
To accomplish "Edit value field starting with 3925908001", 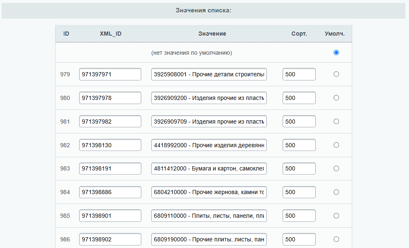I will coord(209,74).
